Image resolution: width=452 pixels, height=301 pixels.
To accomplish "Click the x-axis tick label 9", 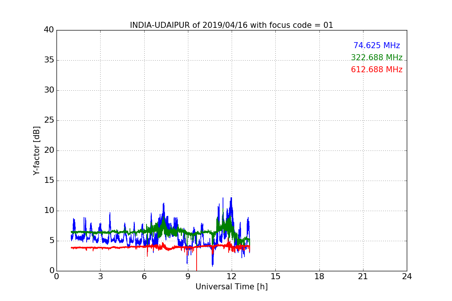I will [x=188, y=276].
